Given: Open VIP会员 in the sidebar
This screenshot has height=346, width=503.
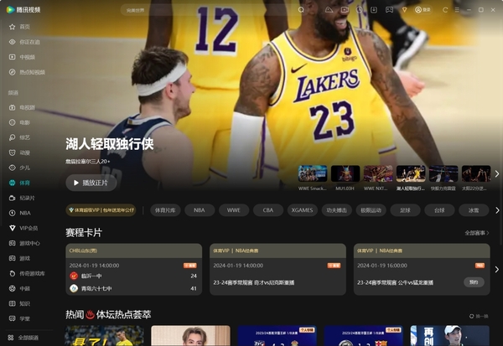Looking at the screenshot, I should (23, 228).
